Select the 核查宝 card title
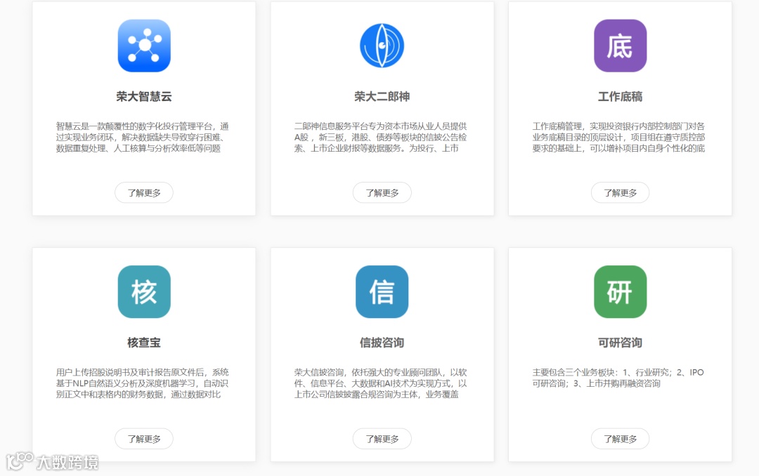Viewport: 759px width, 476px height. (144, 343)
